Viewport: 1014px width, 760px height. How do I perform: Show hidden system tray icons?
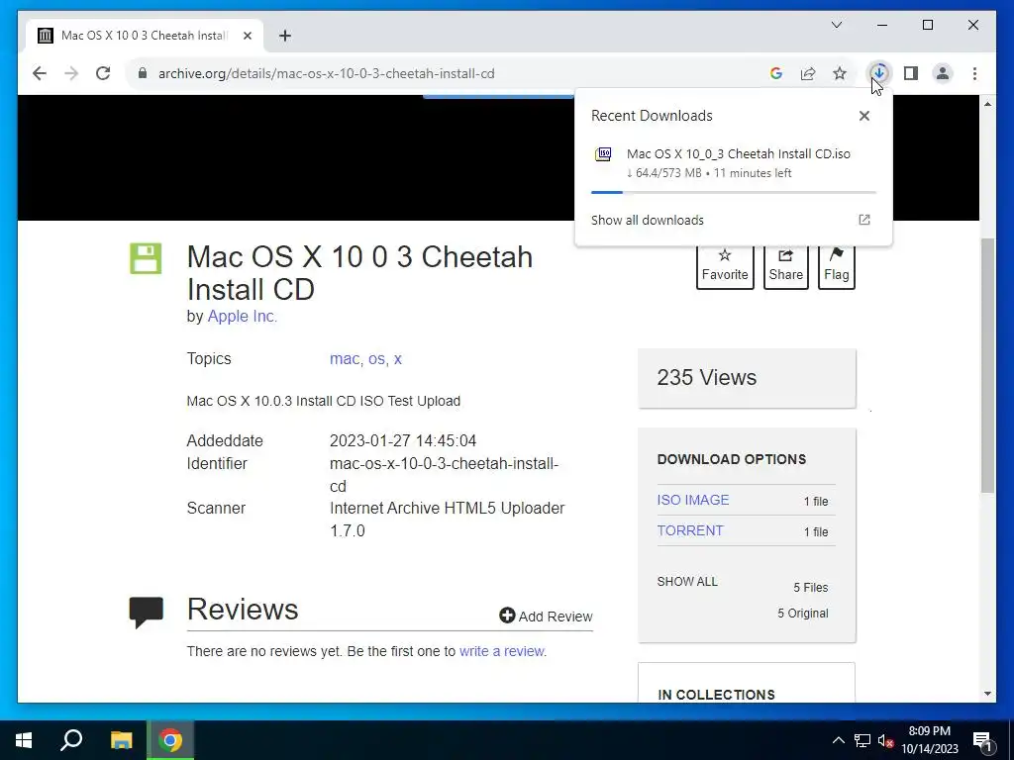(x=838, y=740)
